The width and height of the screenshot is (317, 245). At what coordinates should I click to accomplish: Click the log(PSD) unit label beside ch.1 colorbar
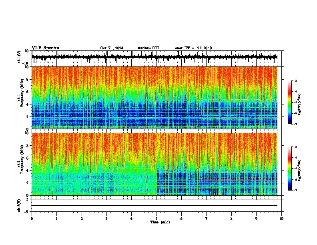pyautogui.click(x=299, y=104)
